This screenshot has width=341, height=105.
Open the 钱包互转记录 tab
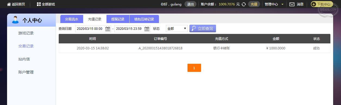144,19
